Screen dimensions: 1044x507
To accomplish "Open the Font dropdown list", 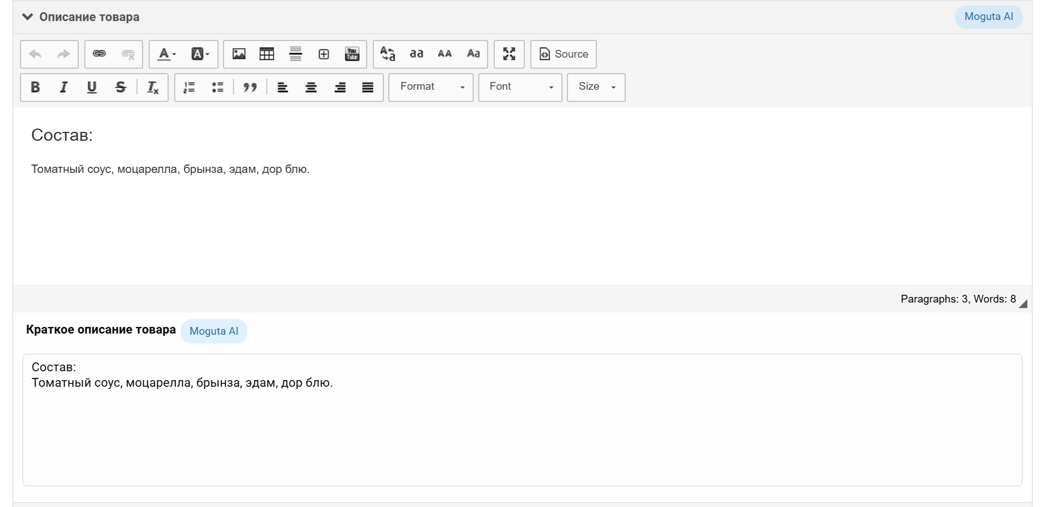I will click(x=520, y=87).
